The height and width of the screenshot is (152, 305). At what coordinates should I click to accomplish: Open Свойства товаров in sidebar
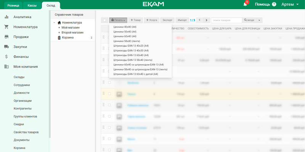pos(26,132)
